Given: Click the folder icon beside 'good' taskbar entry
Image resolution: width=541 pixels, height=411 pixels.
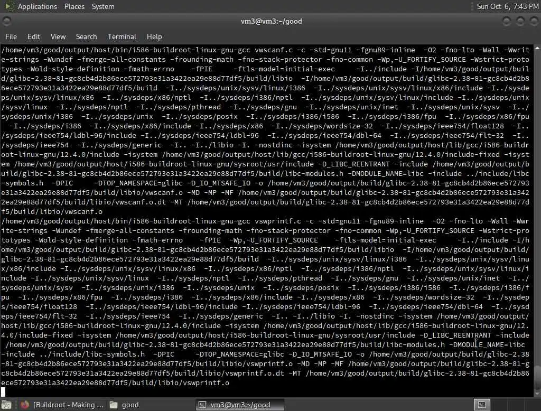Looking at the screenshot, I should click(x=114, y=405).
